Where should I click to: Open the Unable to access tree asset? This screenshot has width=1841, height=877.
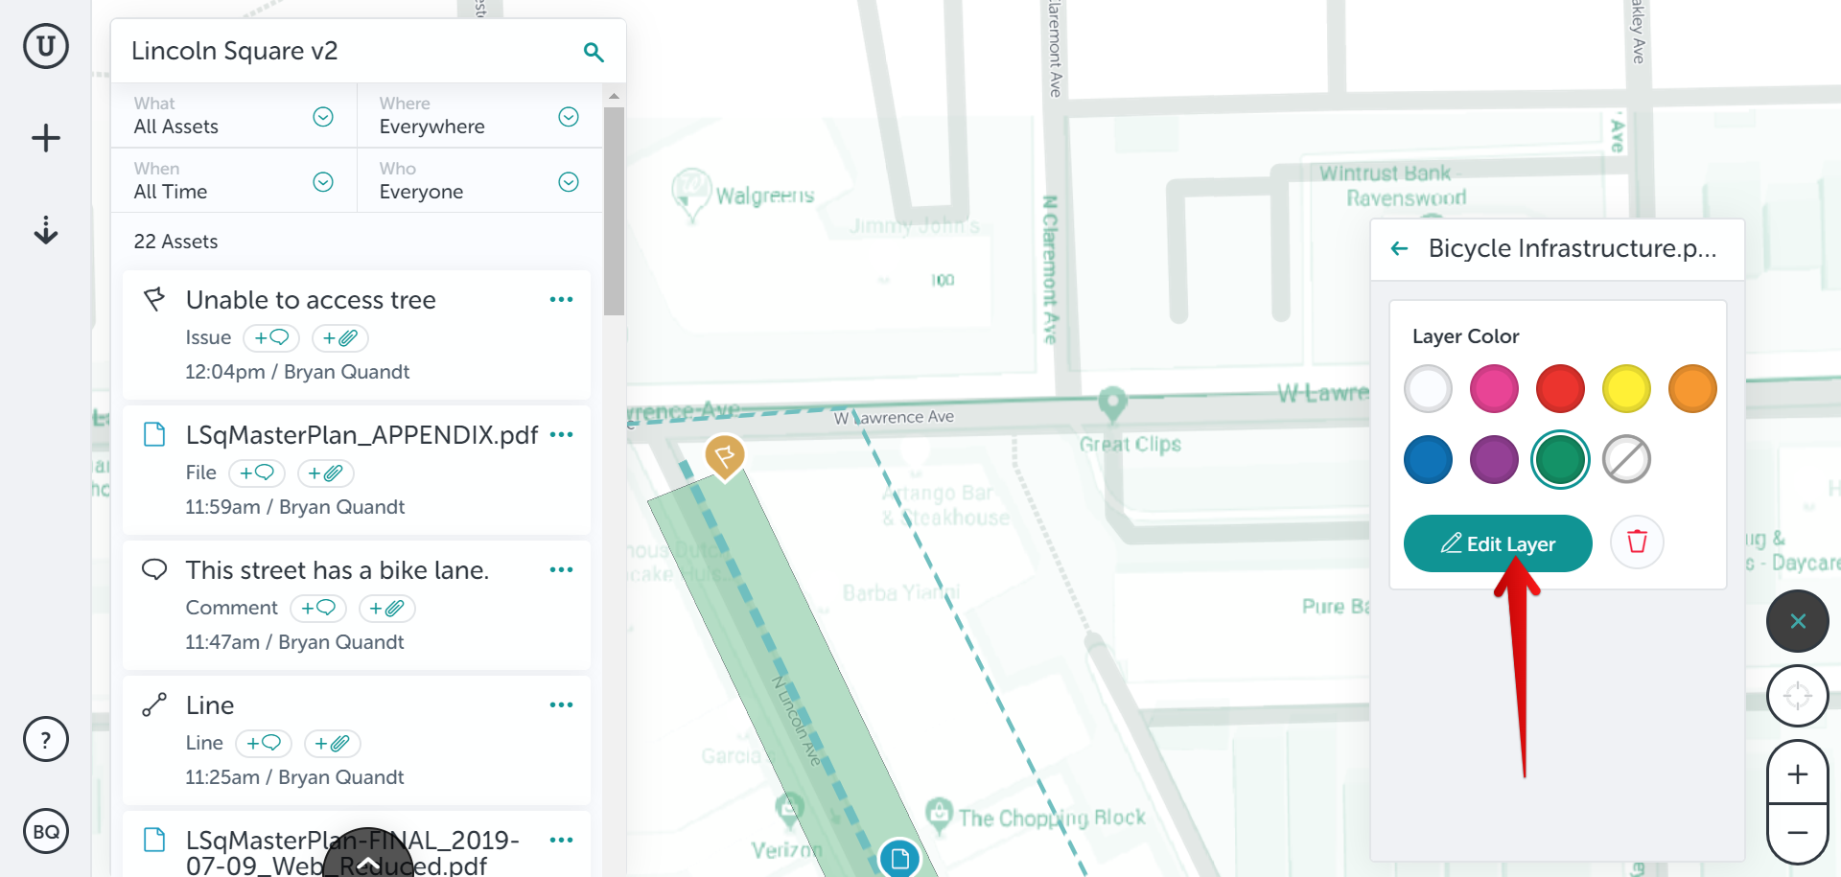(311, 300)
